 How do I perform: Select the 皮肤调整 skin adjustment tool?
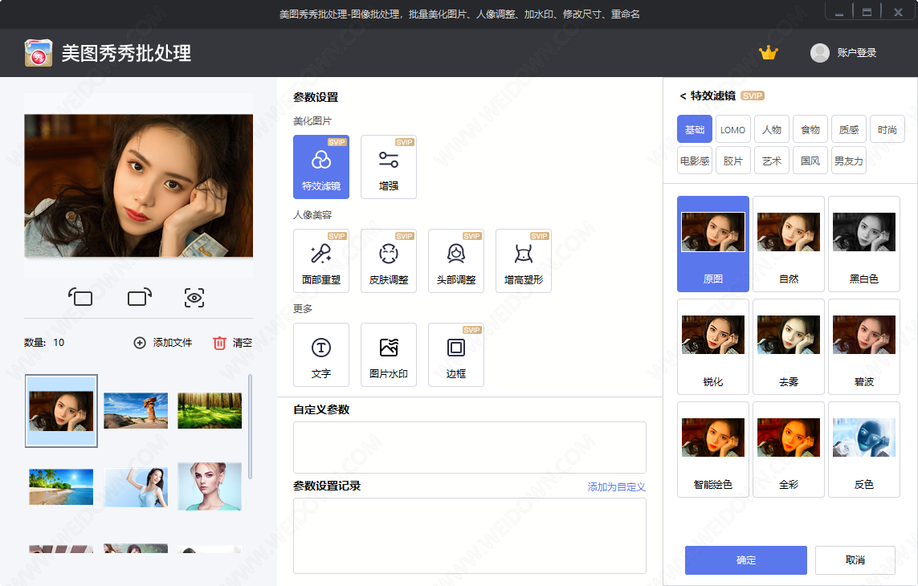click(388, 261)
